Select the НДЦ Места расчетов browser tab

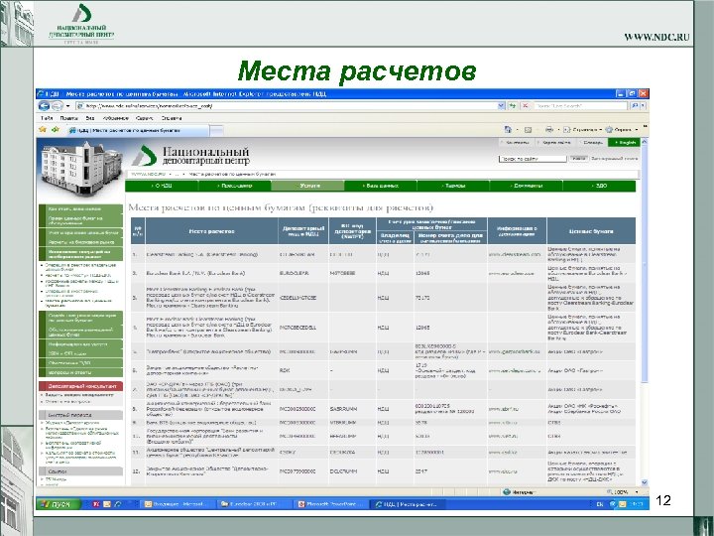pos(137,130)
